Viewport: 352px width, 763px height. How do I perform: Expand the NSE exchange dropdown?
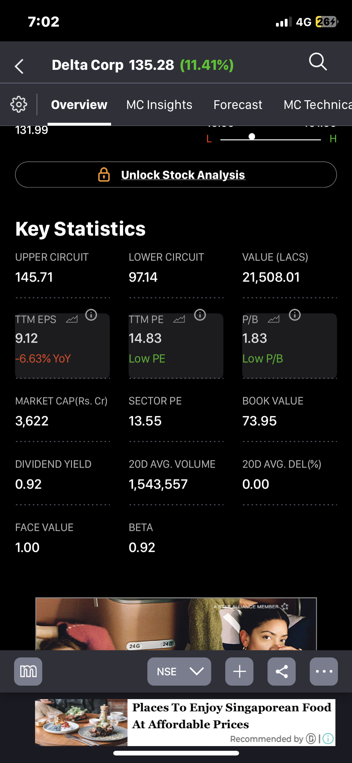(179, 671)
